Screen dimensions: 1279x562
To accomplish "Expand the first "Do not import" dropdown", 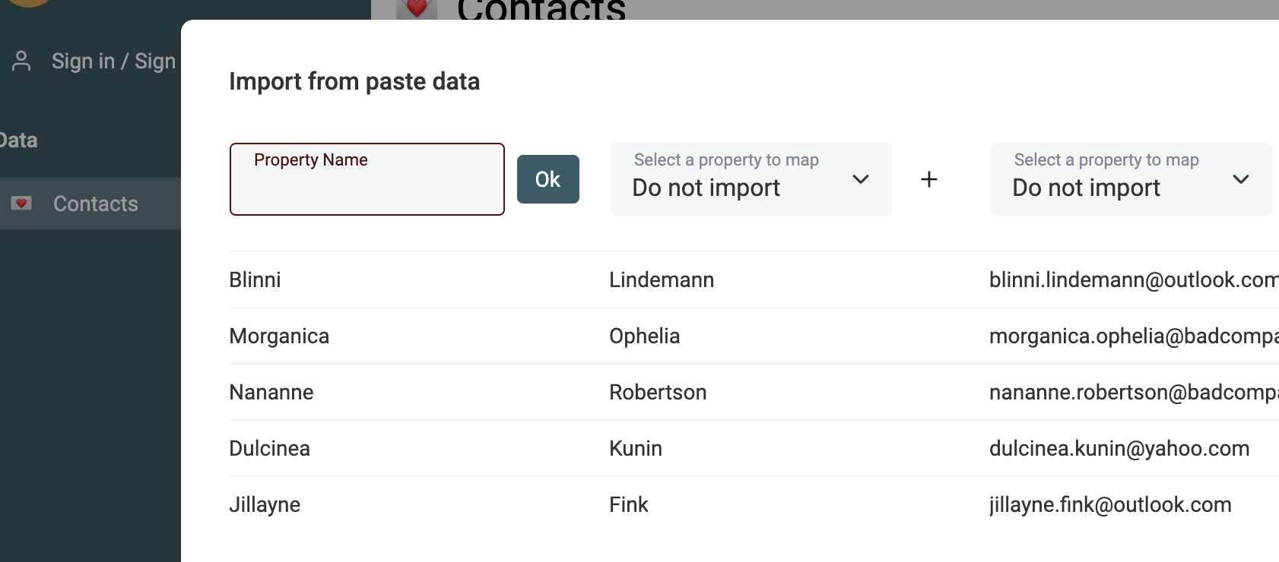I will [750, 179].
